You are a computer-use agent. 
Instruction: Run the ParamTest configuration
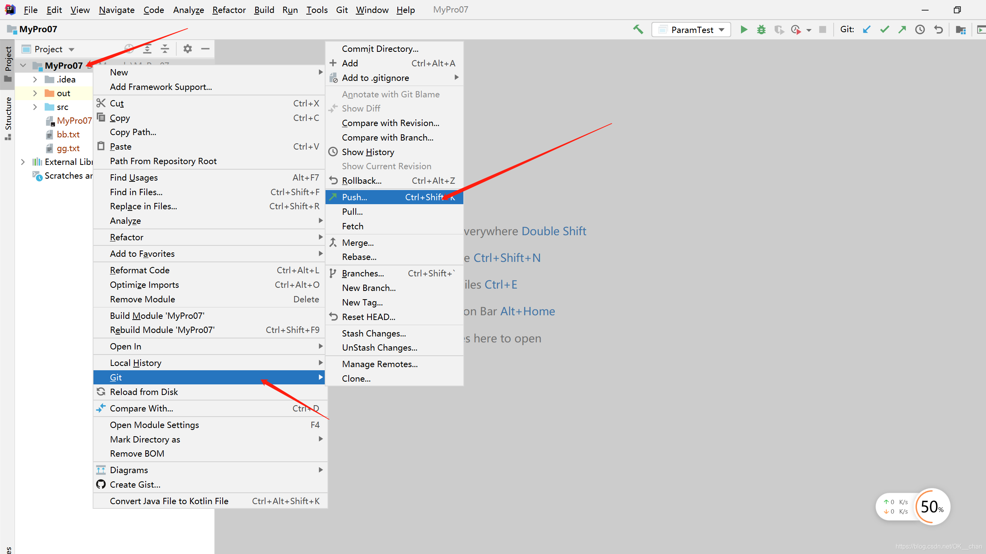click(x=744, y=29)
